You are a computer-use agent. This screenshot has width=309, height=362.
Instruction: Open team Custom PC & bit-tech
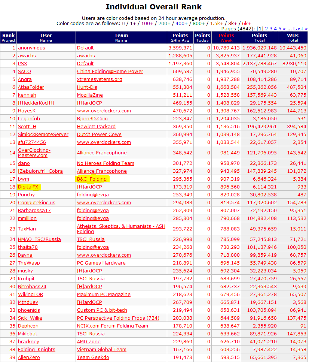click(x=102, y=310)
